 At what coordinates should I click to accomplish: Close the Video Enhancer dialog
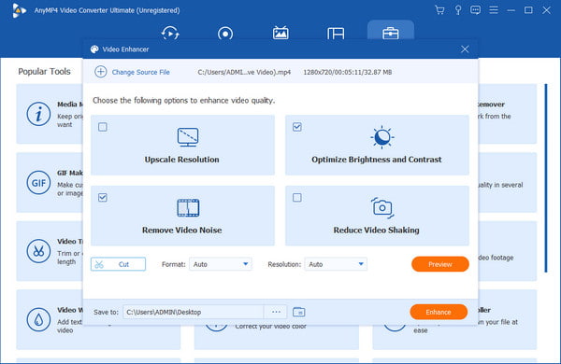pyautogui.click(x=465, y=49)
